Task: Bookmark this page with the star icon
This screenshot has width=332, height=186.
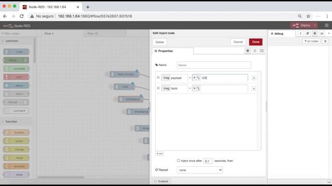Action: (308, 16)
